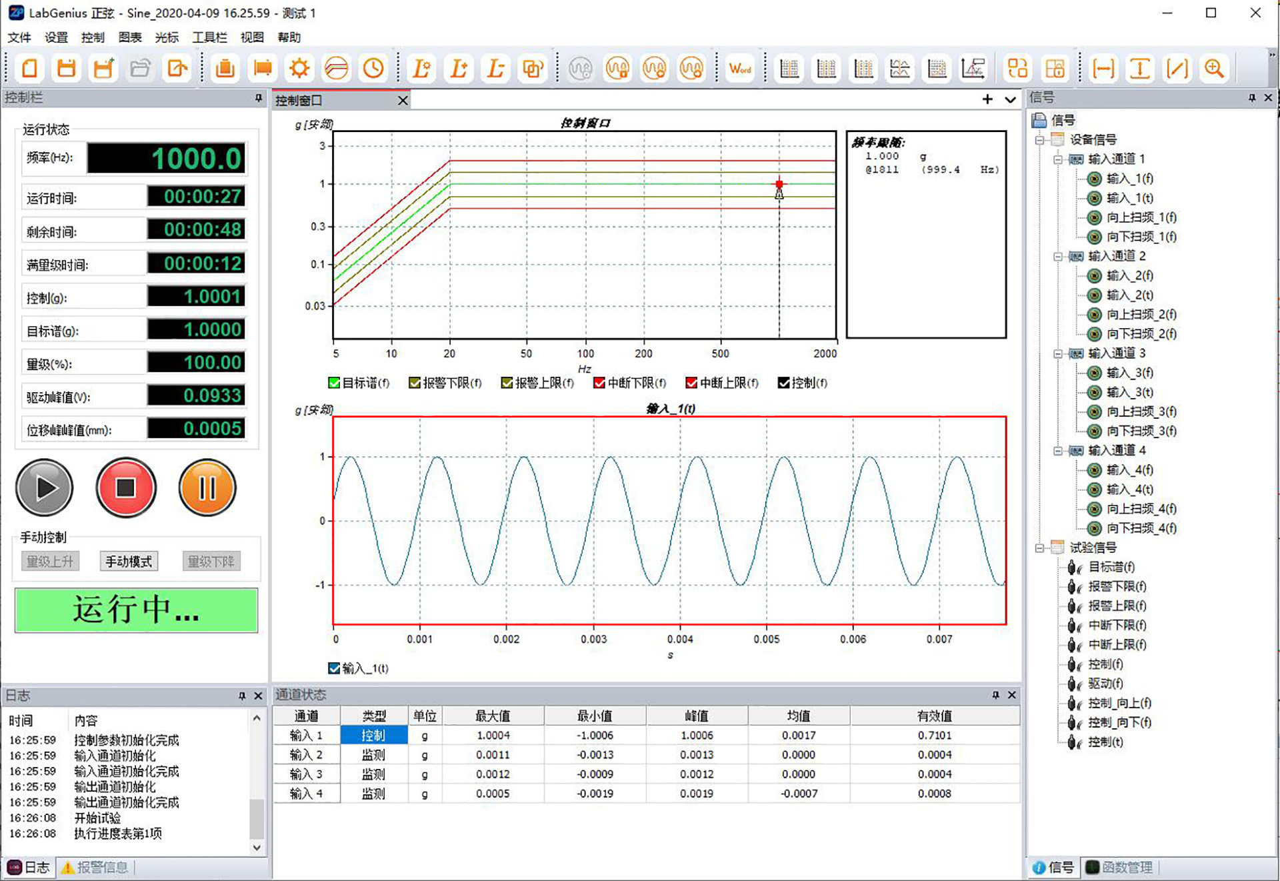Select the 控制 type cell for 输入 1

tap(374, 736)
